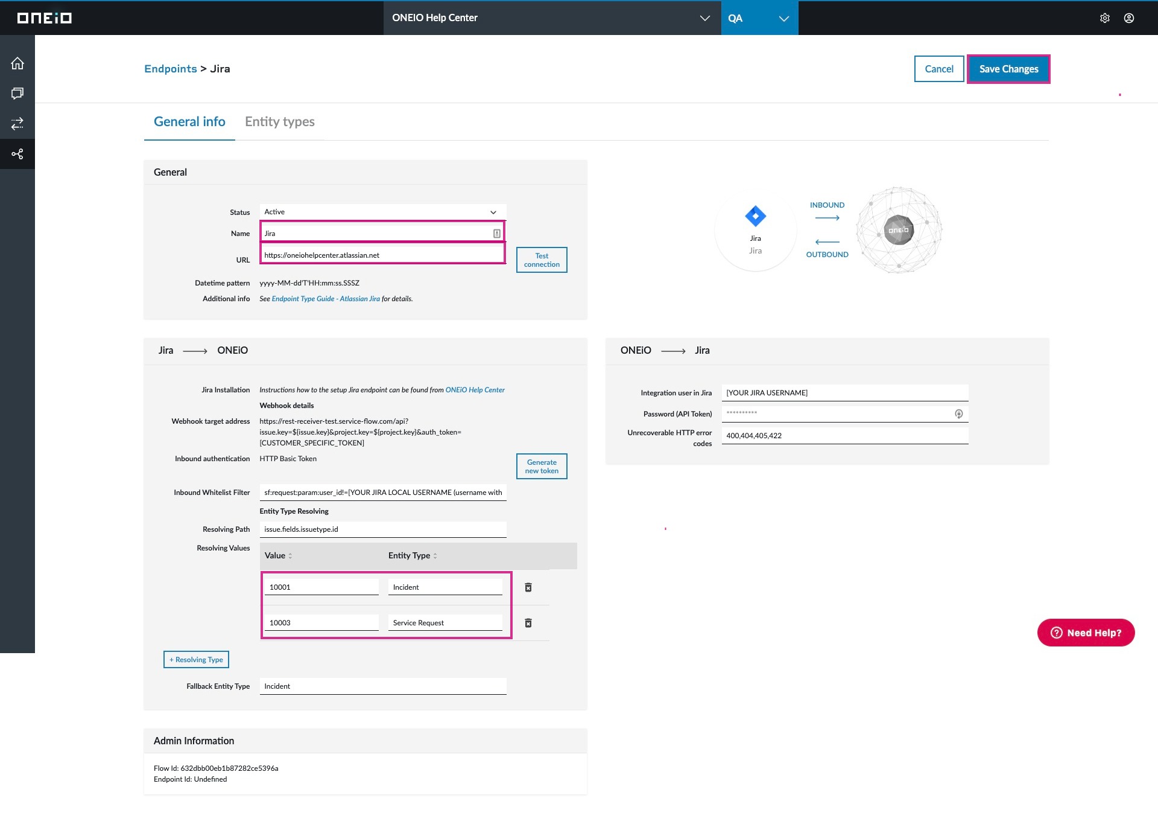Click the value field containing 10003
Screen dimensions: 1158x833
(321, 623)
